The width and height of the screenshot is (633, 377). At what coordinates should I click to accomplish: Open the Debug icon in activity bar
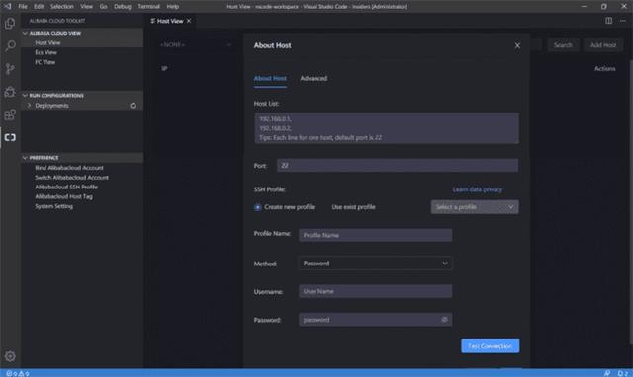(10, 92)
